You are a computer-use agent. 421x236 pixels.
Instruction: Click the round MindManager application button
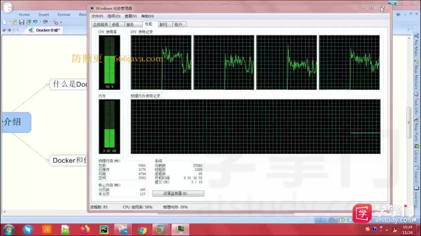click(8, 7)
